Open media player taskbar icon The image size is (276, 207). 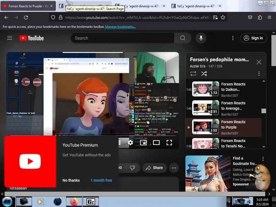40,202
